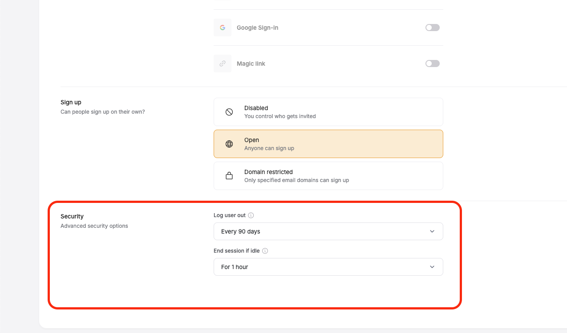Click the info icon beside Log user out
Image resolution: width=567 pixels, height=333 pixels.
251,215
